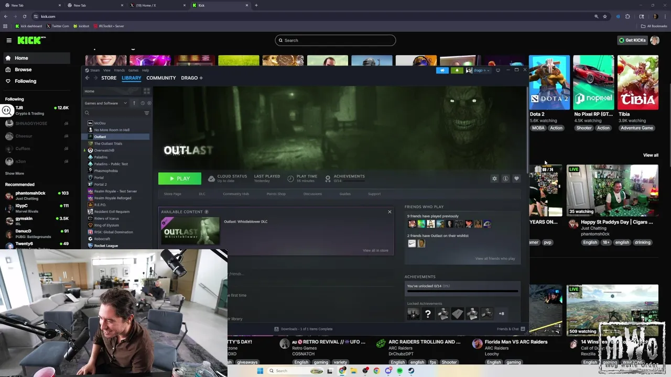Click the achievements progress bar
This screenshot has height=377, width=671.
(x=463, y=291)
